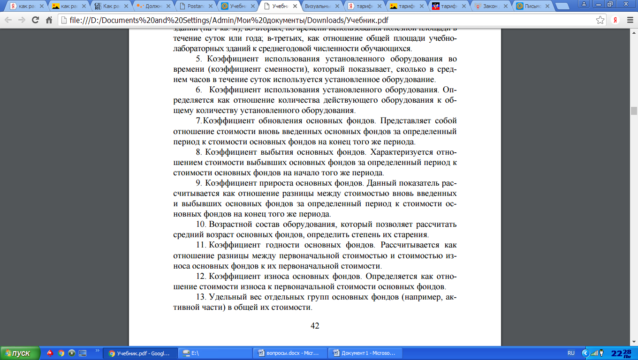Click the text 'Коэффициент годности основных фондов'
This screenshot has height=360, width=638.
[x=291, y=245]
